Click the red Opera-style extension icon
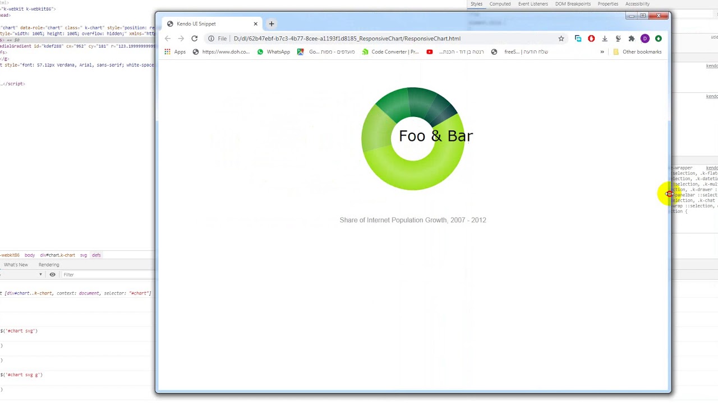This screenshot has width=718, height=403. point(591,39)
